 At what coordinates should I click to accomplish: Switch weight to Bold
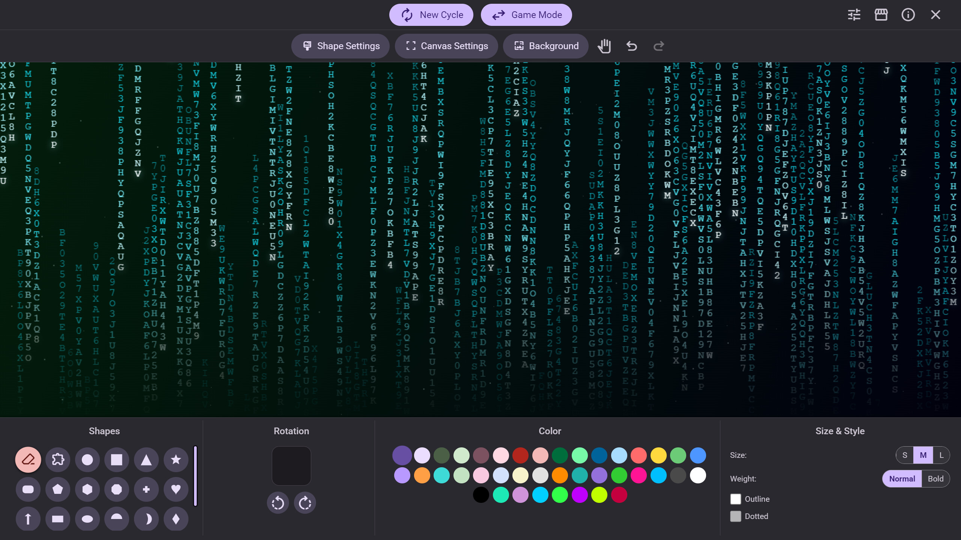(x=935, y=478)
